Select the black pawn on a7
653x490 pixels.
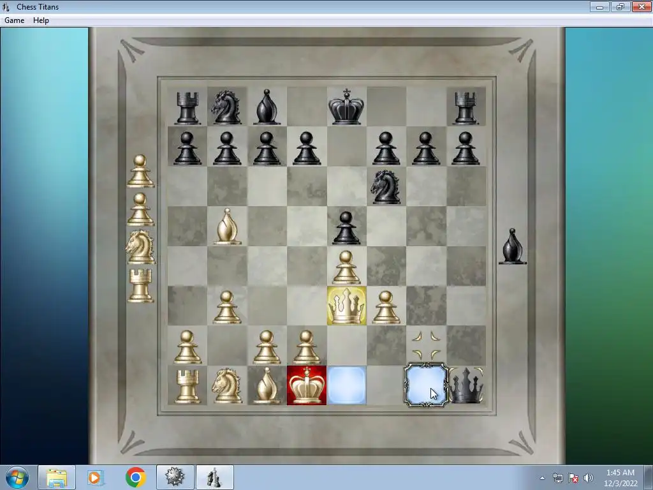tap(187, 148)
